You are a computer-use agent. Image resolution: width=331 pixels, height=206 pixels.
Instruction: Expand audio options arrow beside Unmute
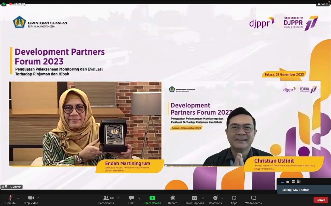[x=18, y=198]
